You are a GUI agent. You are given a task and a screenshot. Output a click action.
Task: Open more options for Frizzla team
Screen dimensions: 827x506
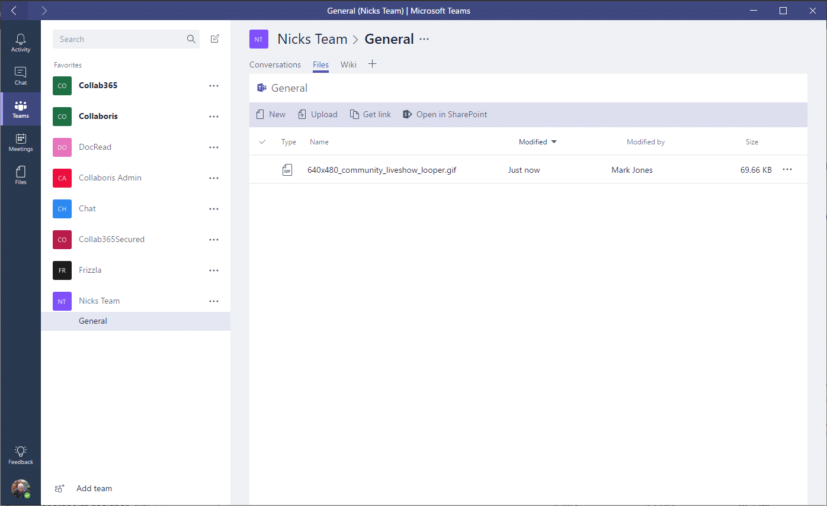click(x=214, y=270)
